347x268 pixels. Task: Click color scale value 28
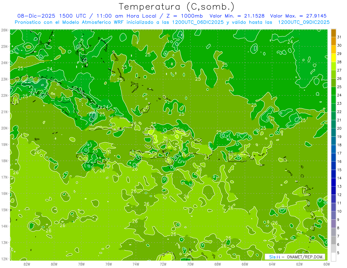[x=339, y=62]
